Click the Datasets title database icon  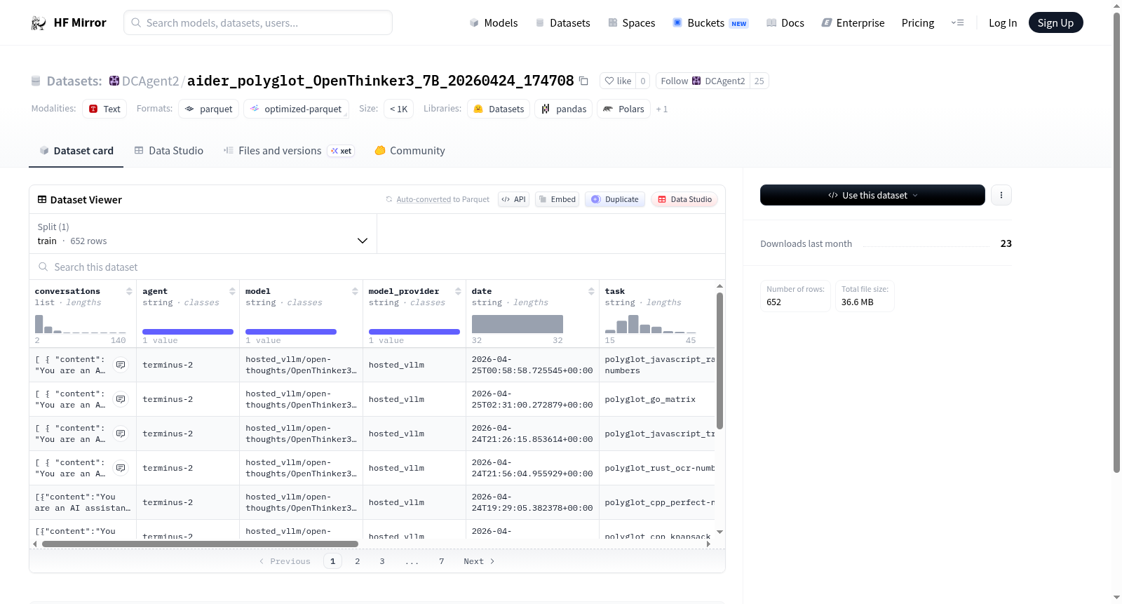[36, 81]
